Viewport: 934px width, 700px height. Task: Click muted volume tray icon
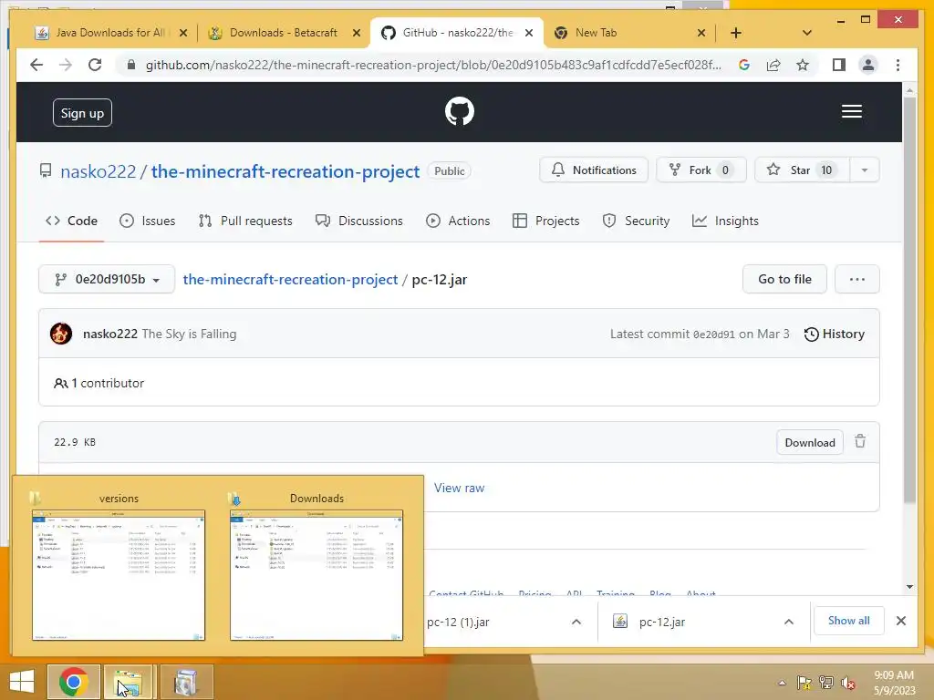click(848, 683)
